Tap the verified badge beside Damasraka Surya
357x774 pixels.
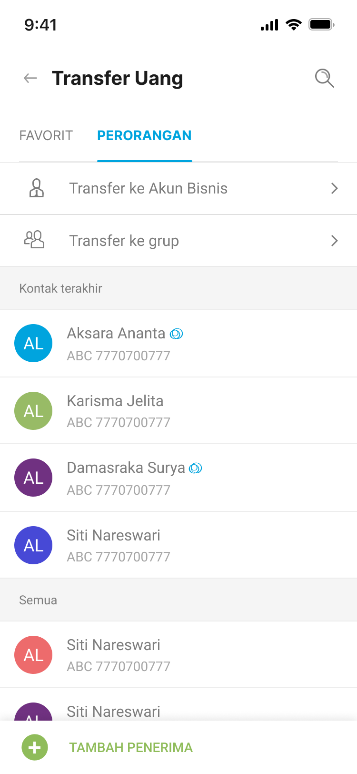[196, 468]
